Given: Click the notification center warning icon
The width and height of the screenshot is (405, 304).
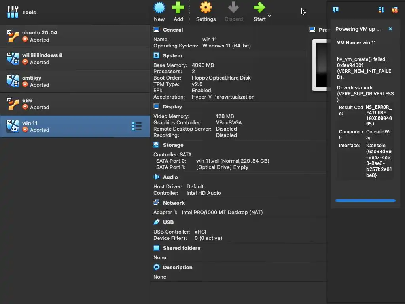Looking at the screenshot, I should [x=335, y=10].
